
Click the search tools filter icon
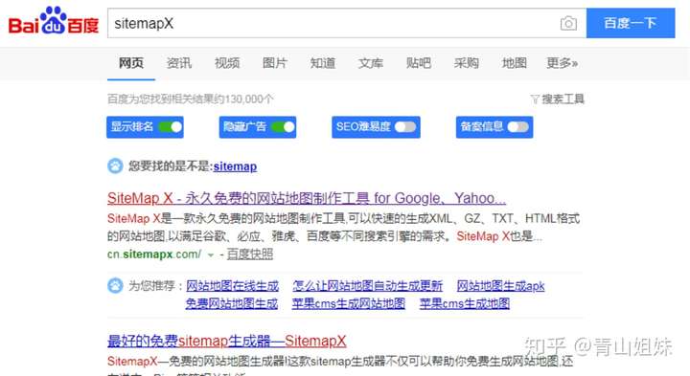tap(535, 100)
